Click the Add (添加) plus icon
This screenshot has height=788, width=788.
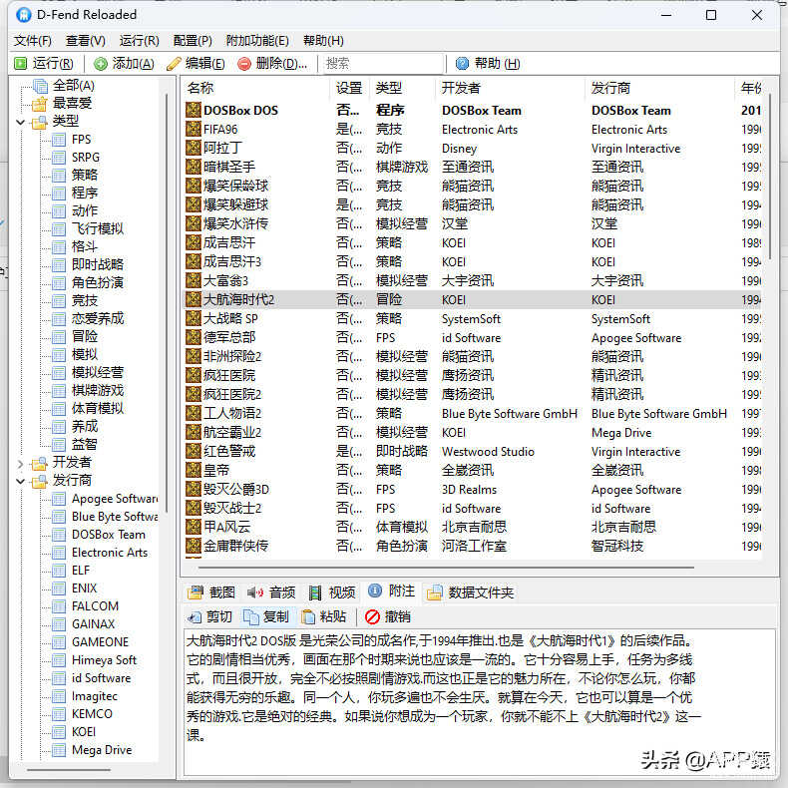(101, 63)
